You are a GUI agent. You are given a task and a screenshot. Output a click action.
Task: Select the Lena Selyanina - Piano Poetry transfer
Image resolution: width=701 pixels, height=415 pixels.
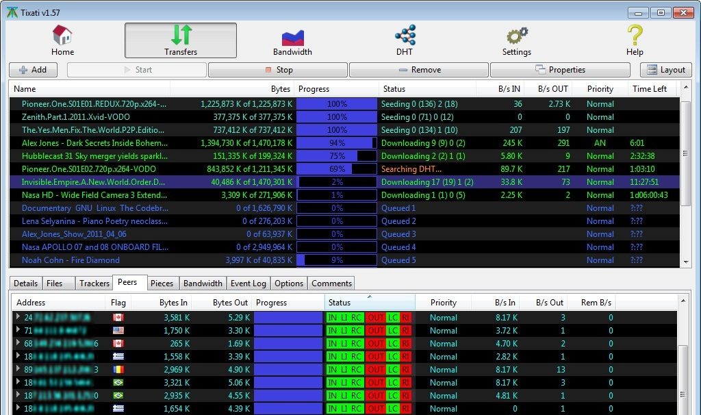[344, 221]
